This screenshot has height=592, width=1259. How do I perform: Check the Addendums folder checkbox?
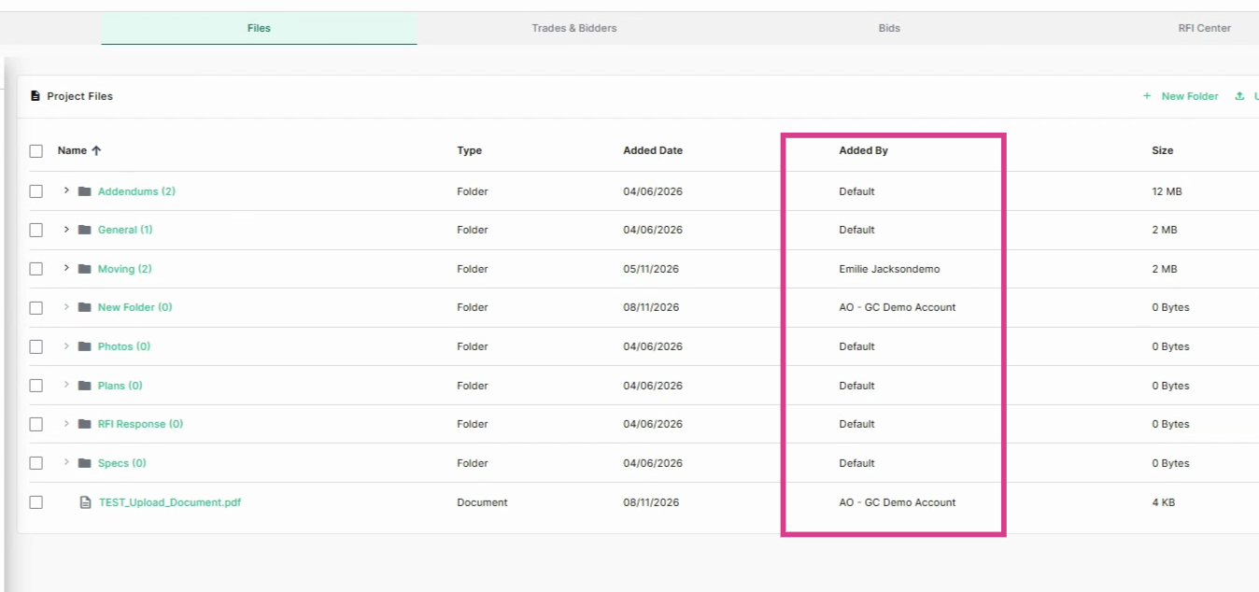click(35, 191)
